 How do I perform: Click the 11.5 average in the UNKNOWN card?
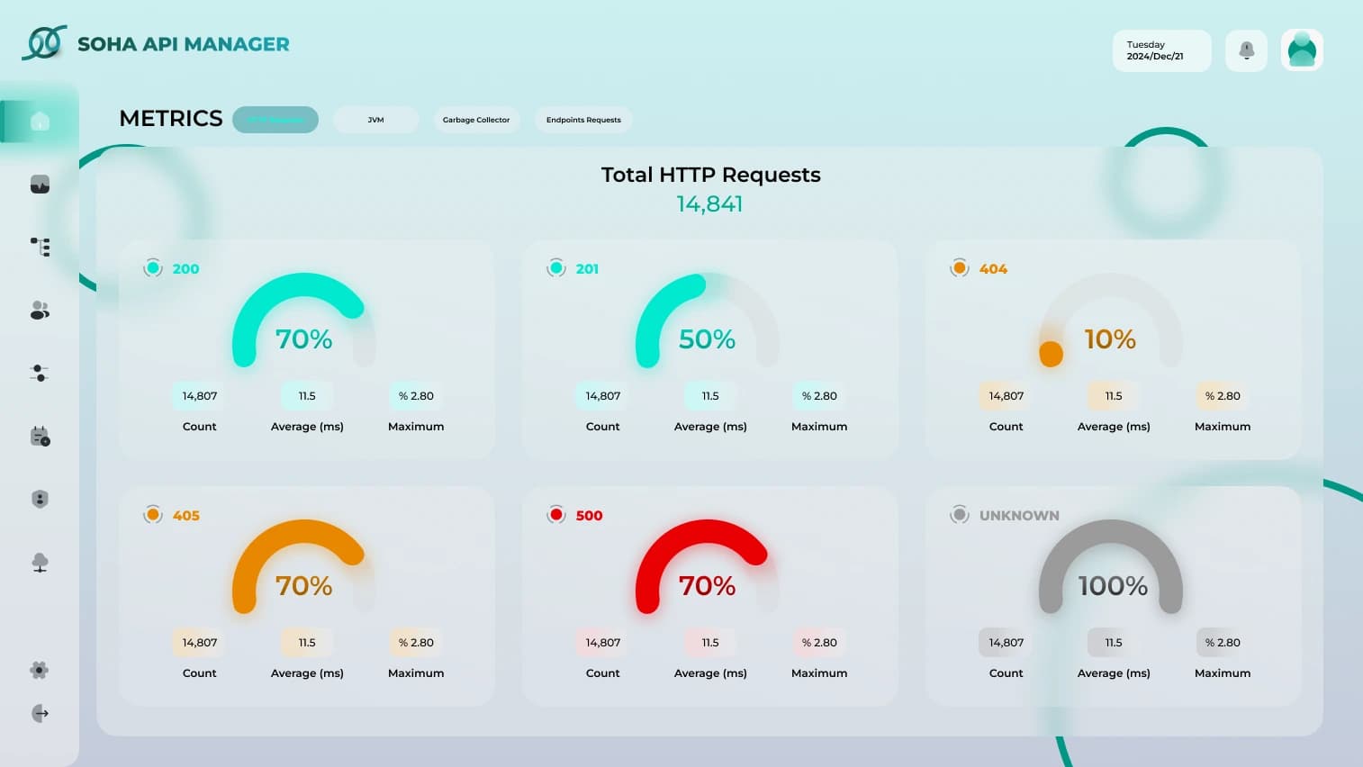[1114, 643]
